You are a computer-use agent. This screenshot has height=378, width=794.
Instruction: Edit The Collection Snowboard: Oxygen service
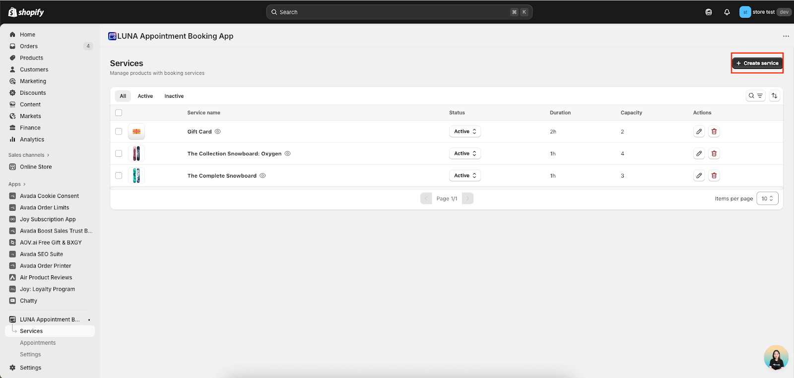tap(699, 154)
